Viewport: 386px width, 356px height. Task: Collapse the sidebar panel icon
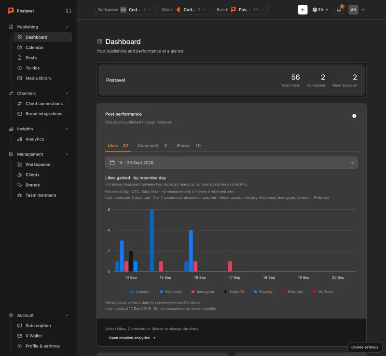(69, 11)
